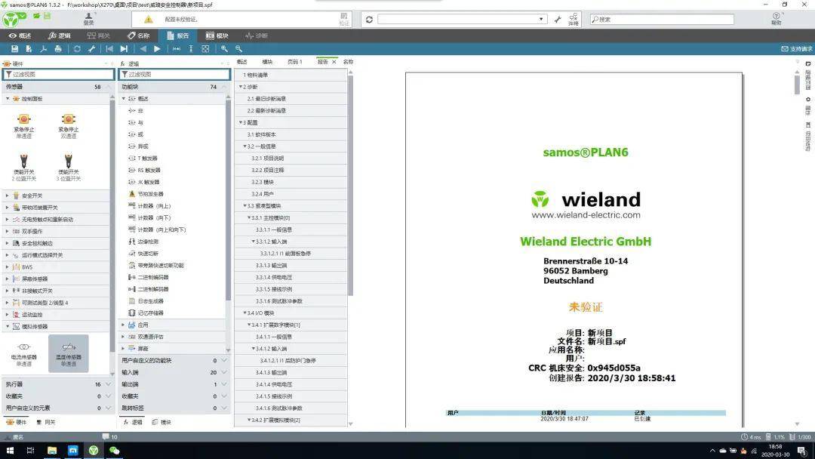This screenshot has height=459, width=815.
Task: Export the report as PDF
Action: pos(44,49)
